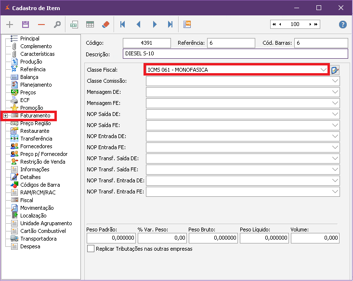Open the Classe Fiscal dropdown
The width and height of the screenshot is (353, 281).
pos(324,70)
